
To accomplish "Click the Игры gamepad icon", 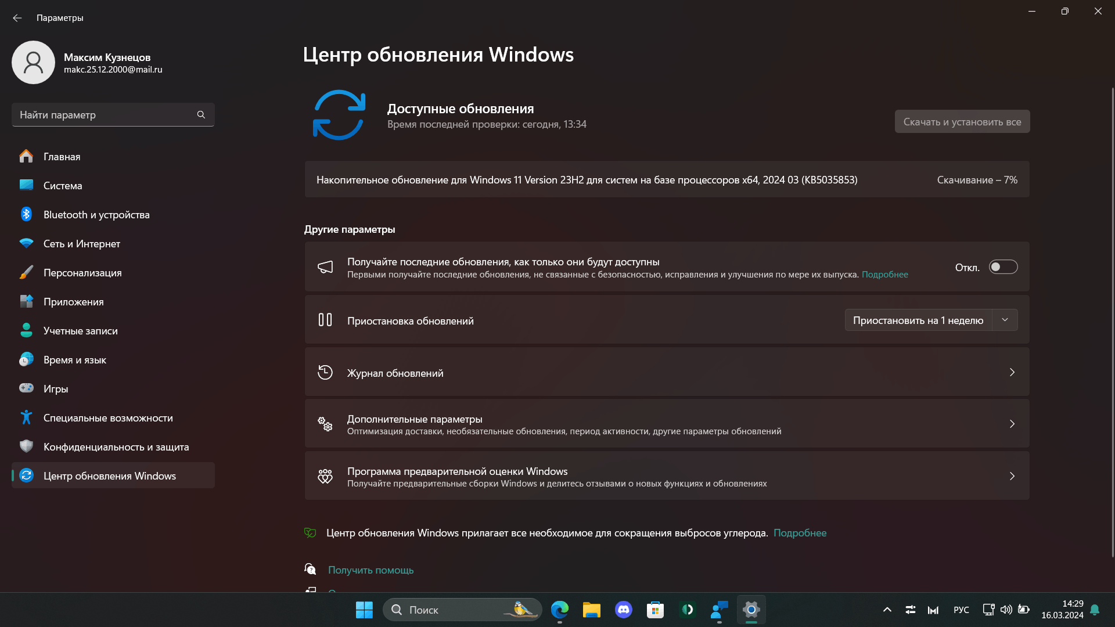I will [x=26, y=388].
